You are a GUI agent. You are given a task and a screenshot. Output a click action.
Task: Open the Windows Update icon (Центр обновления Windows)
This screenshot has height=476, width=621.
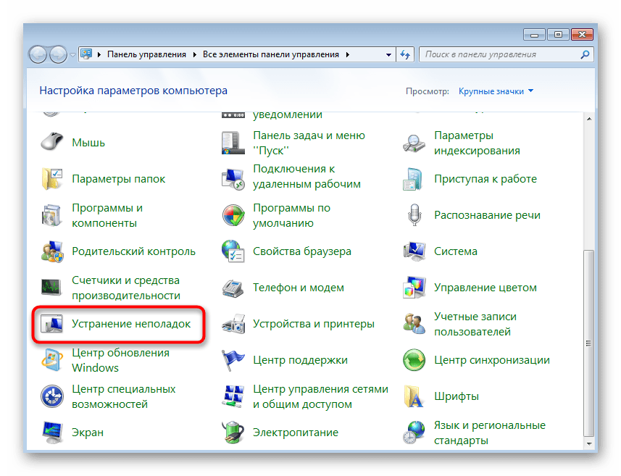[53, 360]
